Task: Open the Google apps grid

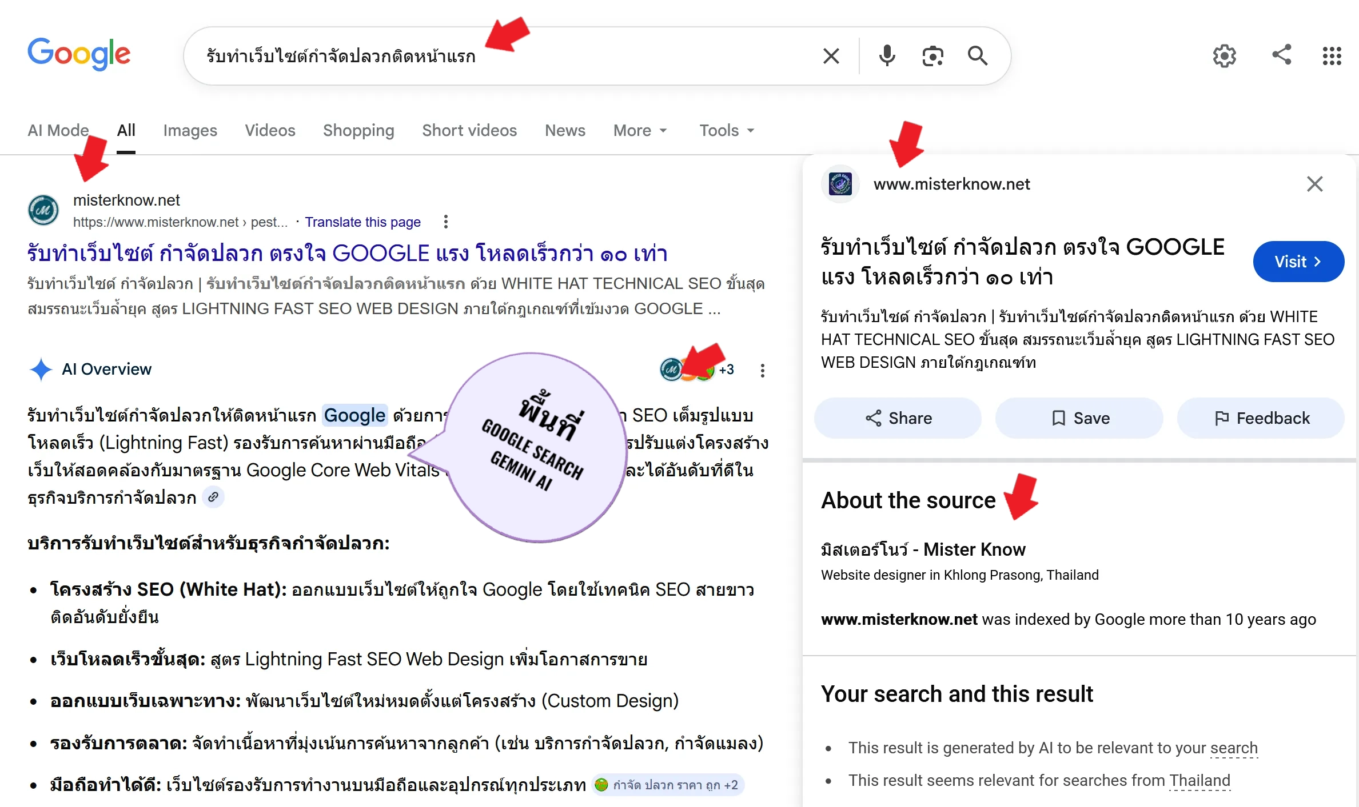Action: [1332, 56]
